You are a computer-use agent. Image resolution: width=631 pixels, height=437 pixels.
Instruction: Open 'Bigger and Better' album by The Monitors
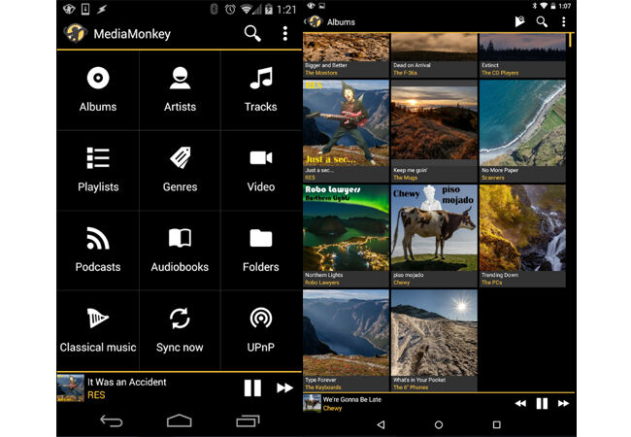point(347,55)
